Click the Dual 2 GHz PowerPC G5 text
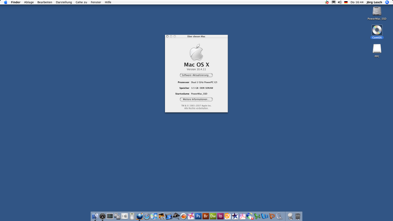This screenshot has height=221, width=393. [x=204, y=82]
